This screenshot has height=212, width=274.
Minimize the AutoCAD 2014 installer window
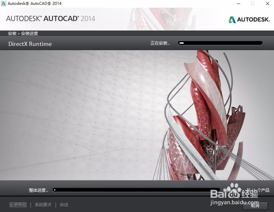[x=238, y=4]
